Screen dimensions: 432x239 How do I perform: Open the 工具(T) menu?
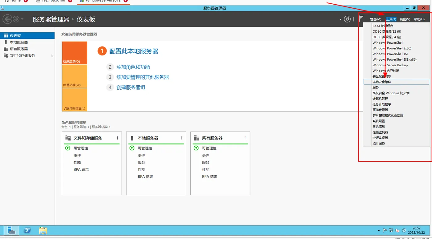(391, 19)
